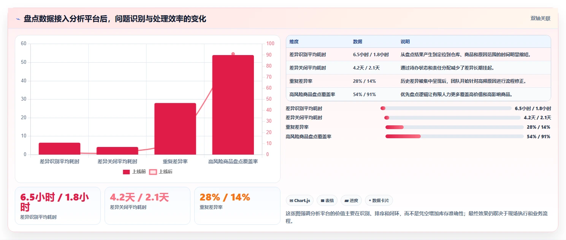Toggle the 上线后 legend item
Screen dimensions: 566x240
point(160,172)
